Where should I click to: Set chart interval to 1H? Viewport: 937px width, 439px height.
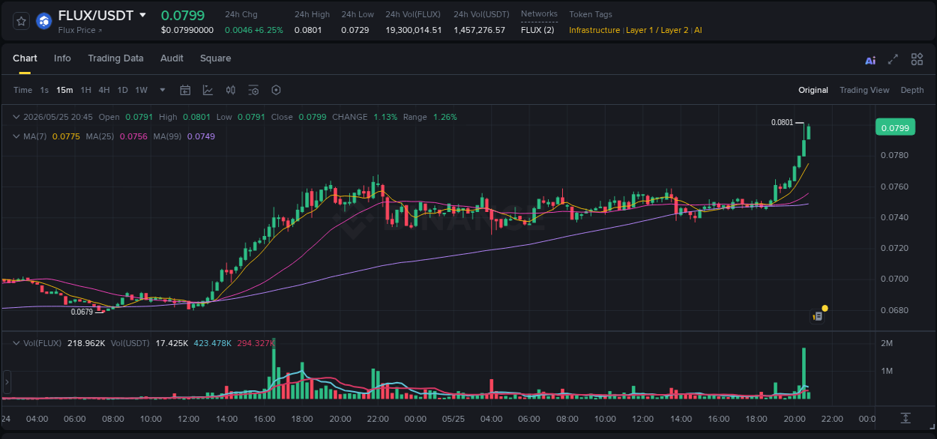click(85, 90)
